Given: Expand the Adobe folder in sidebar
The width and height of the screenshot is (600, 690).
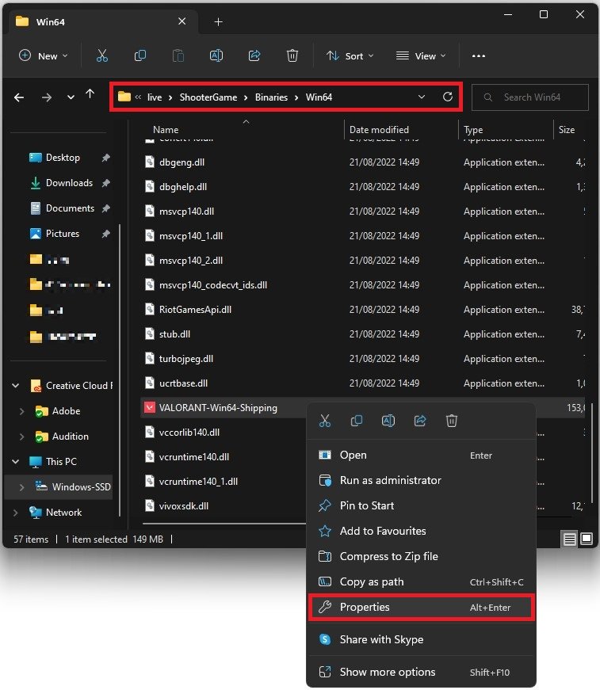Looking at the screenshot, I should [21, 411].
